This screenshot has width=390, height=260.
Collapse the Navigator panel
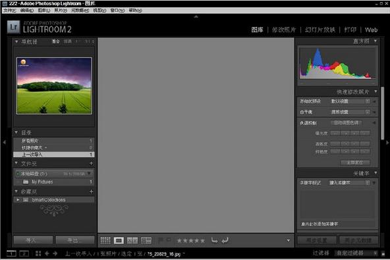16,41
